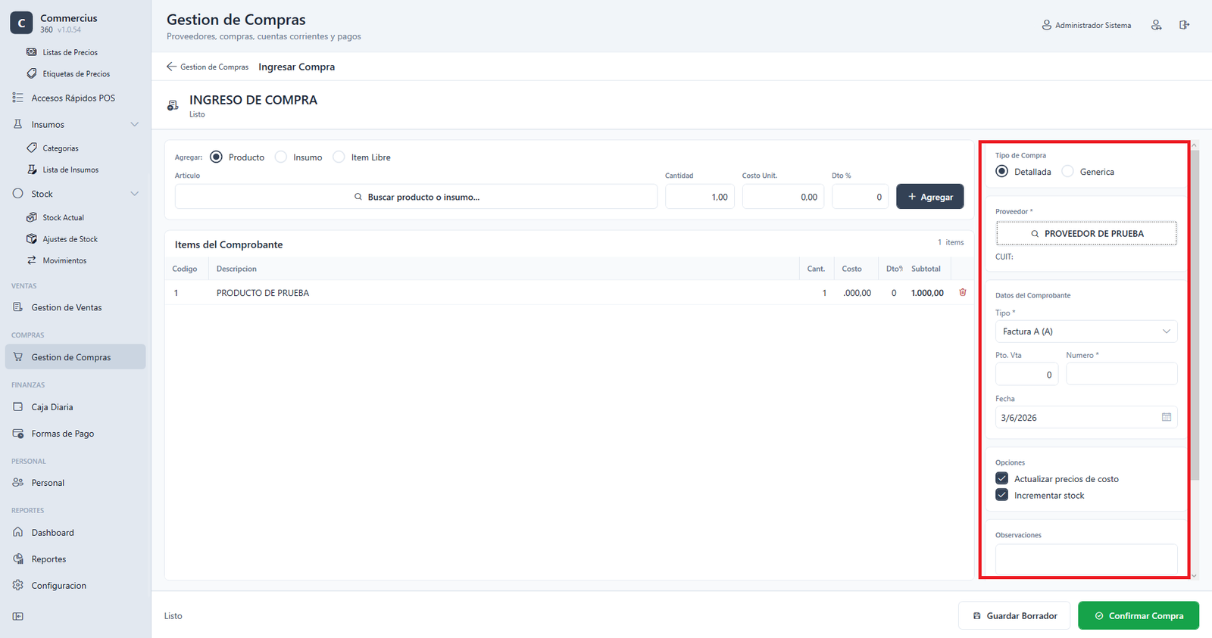
Task: Collapse the sidebar using bottom-left panel icon
Action: (x=18, y=616)
